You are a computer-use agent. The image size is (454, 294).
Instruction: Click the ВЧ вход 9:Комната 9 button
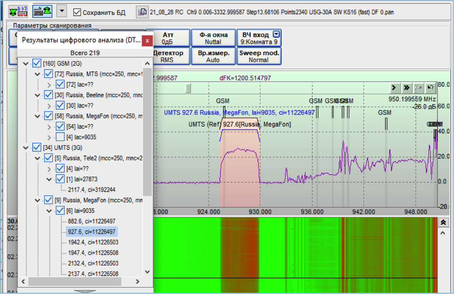(259, 38)
